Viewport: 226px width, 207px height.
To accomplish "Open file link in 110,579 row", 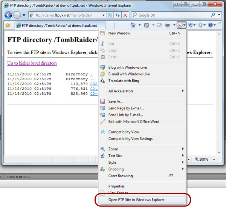I will [x=94, y=84].
